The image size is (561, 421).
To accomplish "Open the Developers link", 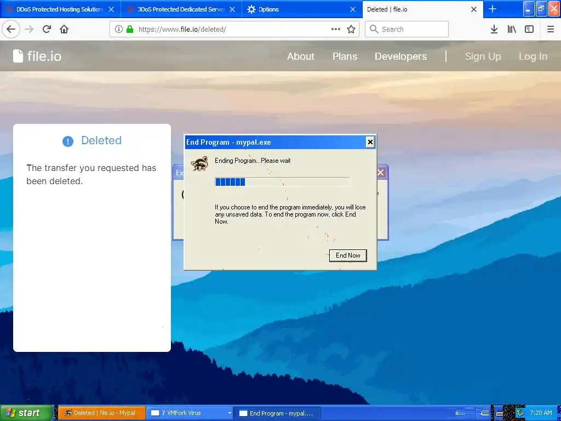I will [400, 56].
